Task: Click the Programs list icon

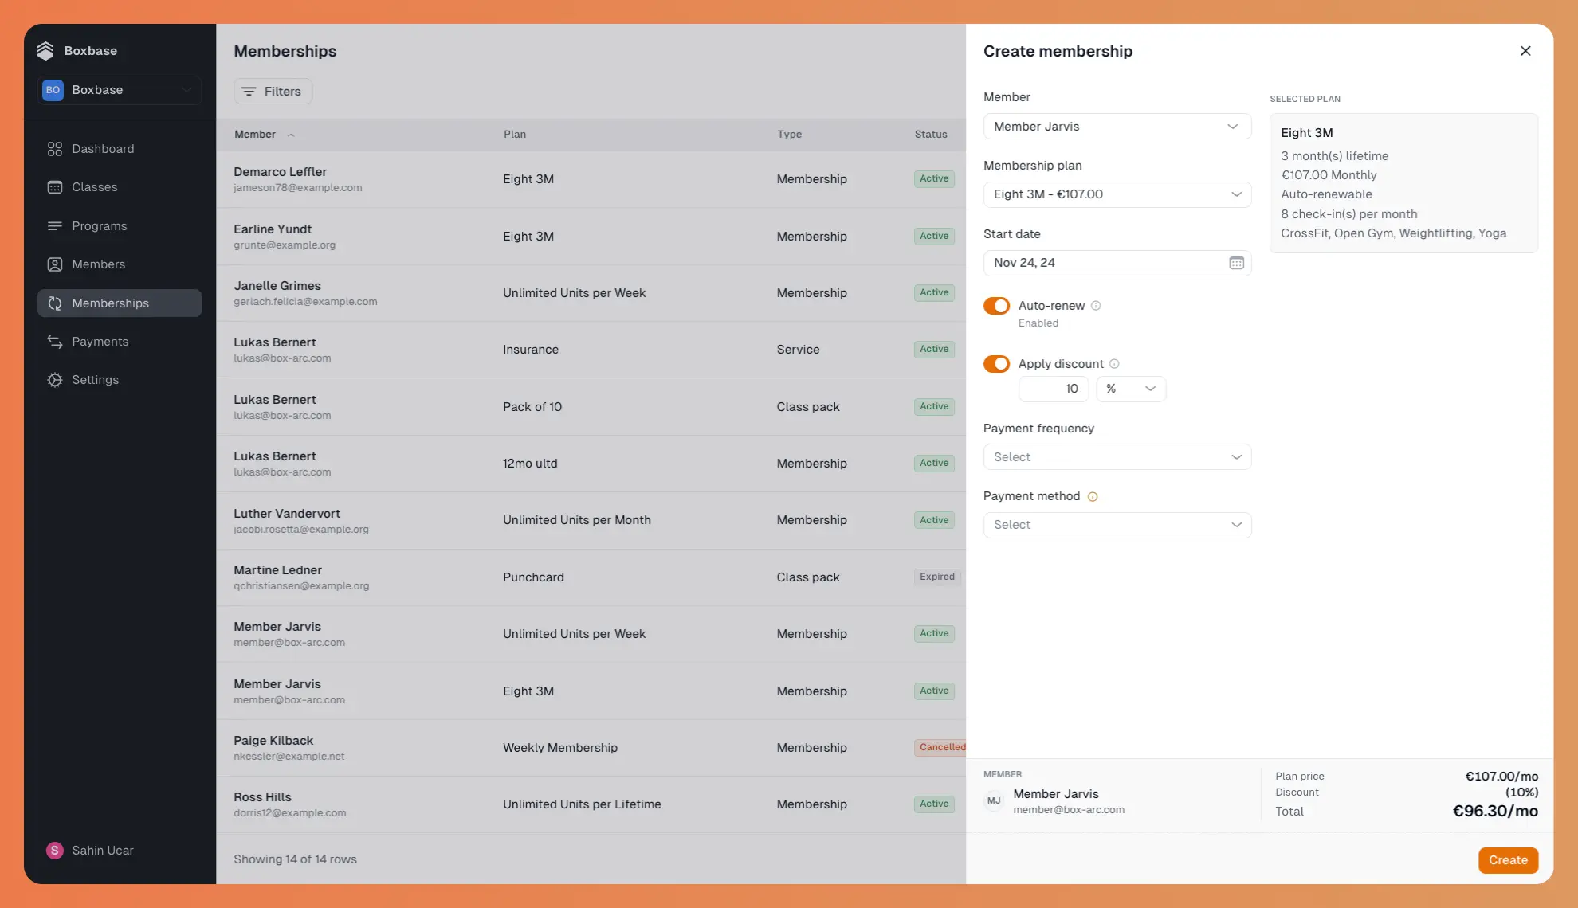Action: click(54, 226)
